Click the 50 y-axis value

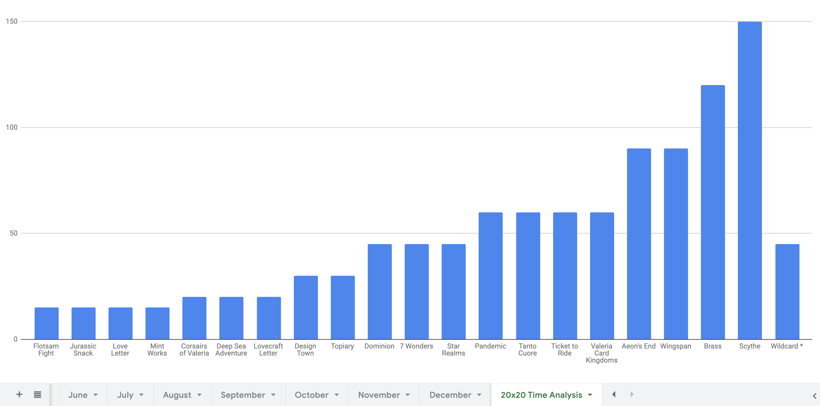(x=13, y=233)
